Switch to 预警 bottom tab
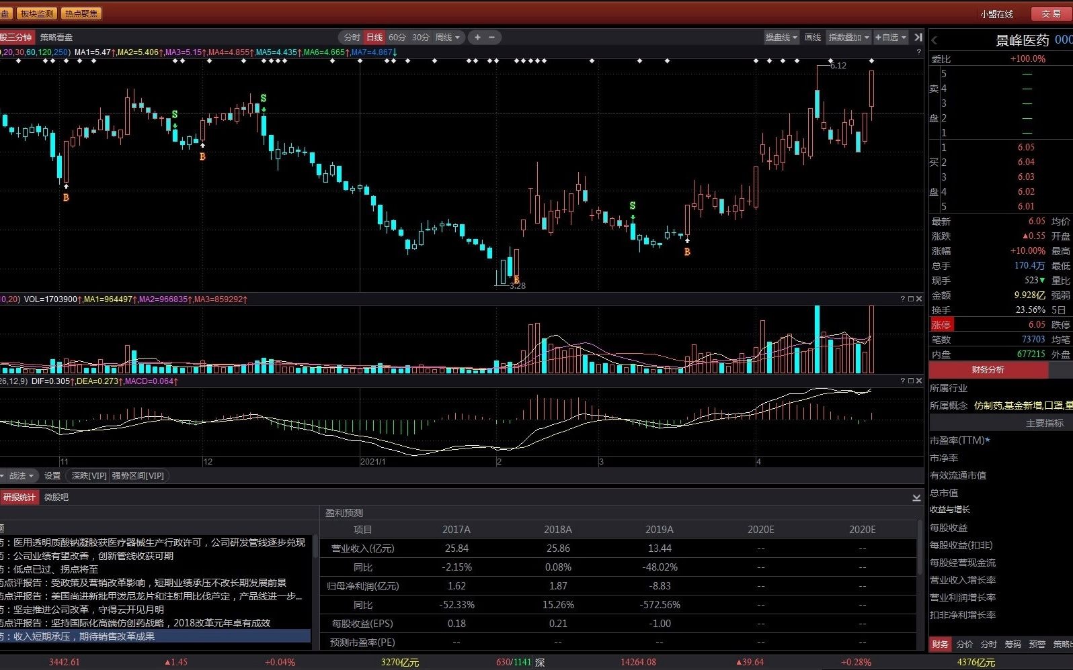The height and width of the screenshot is (670, 1073). pos(1037,644)
